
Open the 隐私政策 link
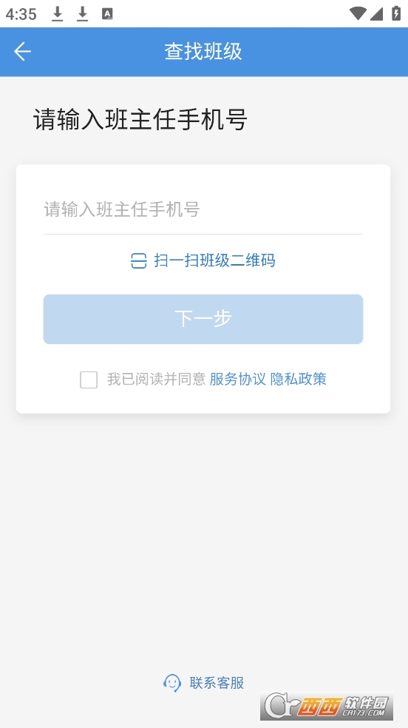pos(298,380)
